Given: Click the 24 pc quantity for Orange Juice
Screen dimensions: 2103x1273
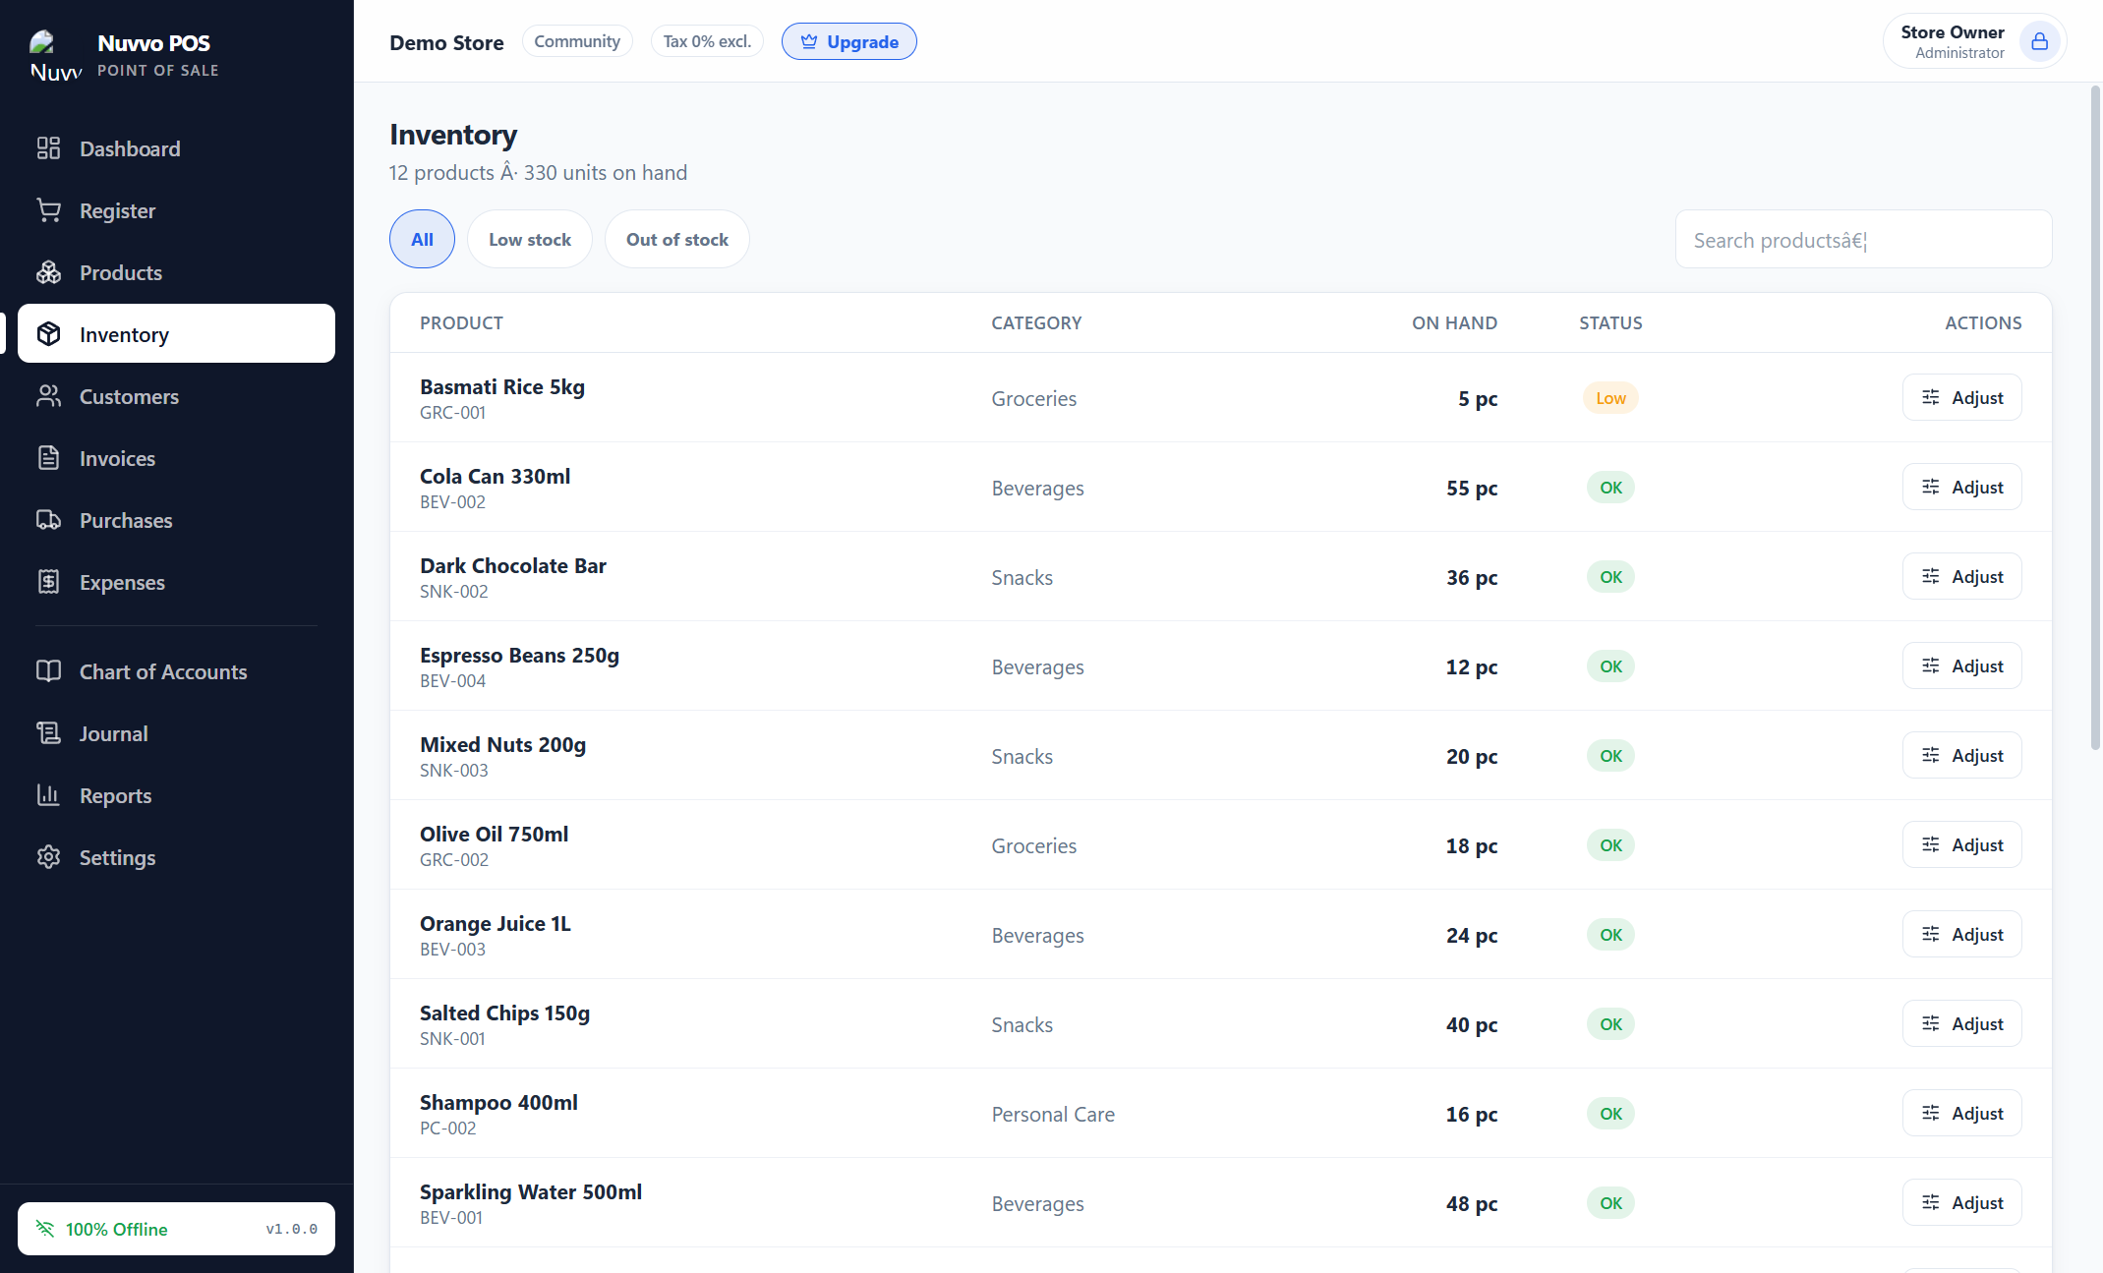Looking at the screenshot, I should (1472, 935).
